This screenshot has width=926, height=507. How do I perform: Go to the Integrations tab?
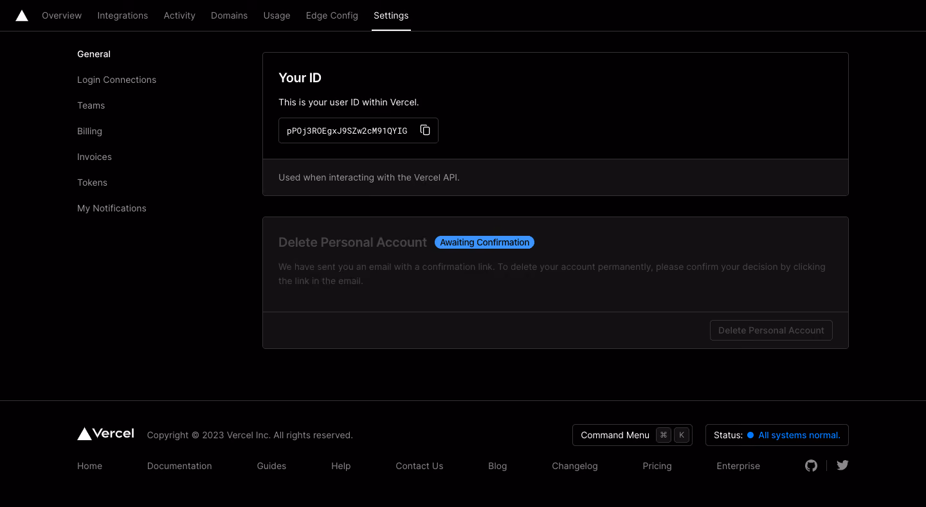[123, 15]
